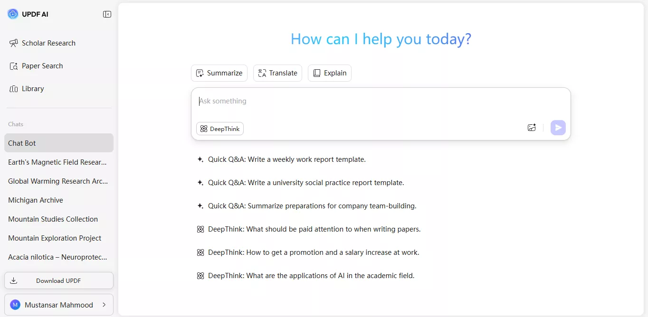The width and height of the screenshot is (648, 317).
Task: Select the DeepThink promotion and salary prompt
Action: pyautogui.click(x=314, y=252)
